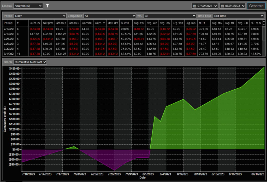267x182 pixels.
Task: Click the chart peak at 8/21/2023
Action: click(264, 67)
